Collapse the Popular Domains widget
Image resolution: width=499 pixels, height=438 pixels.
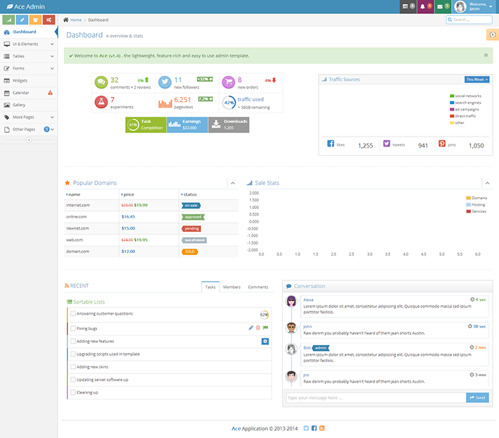point(233,183)
